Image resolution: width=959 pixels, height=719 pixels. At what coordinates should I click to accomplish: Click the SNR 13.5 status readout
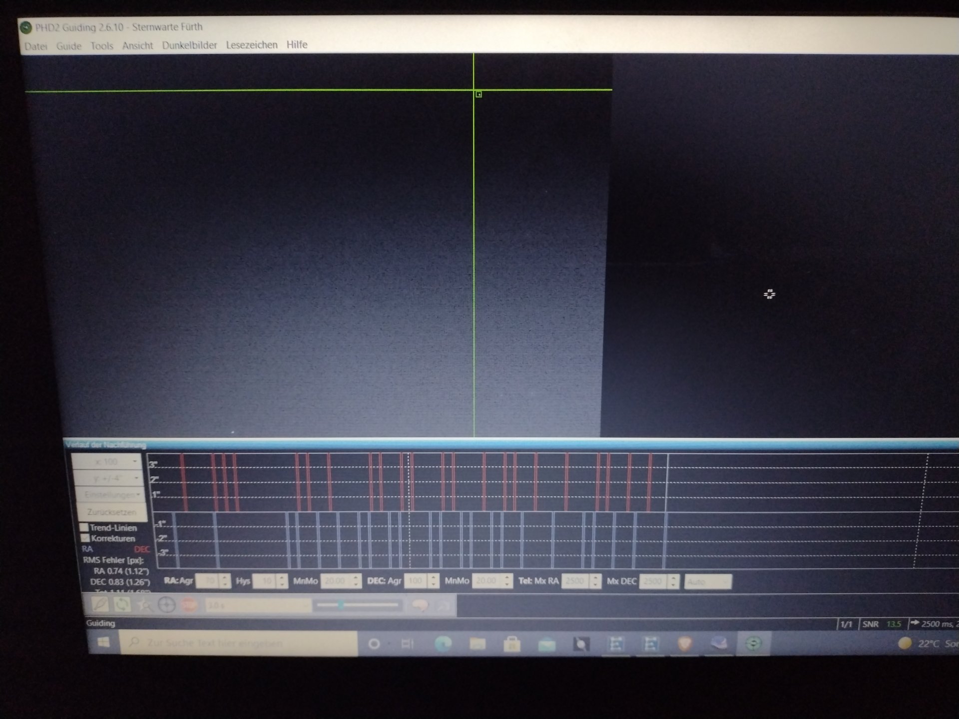882,624
